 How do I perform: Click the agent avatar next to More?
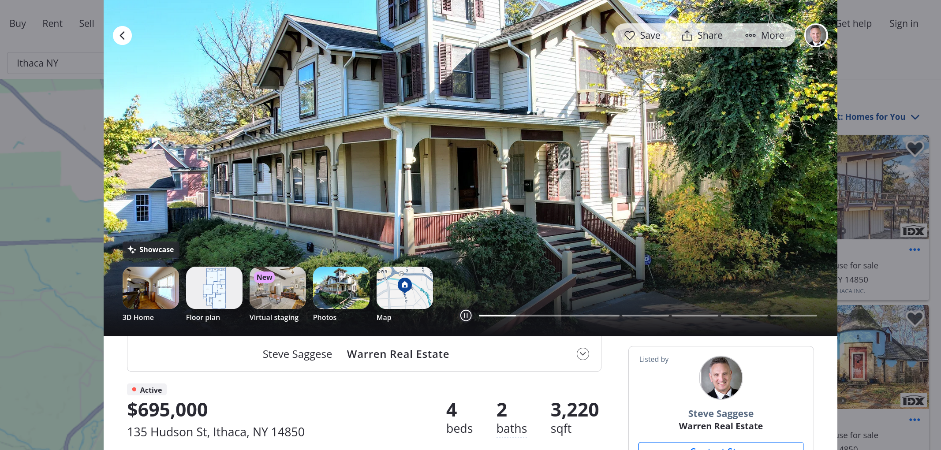click(816, 35)
